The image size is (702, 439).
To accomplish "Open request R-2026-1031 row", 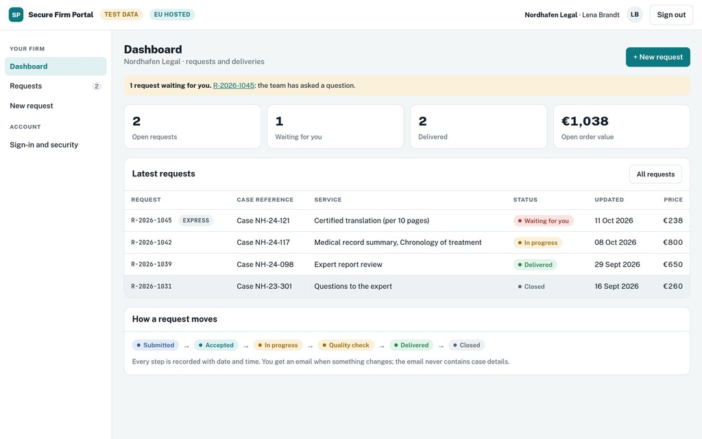I will pos(407,286).
